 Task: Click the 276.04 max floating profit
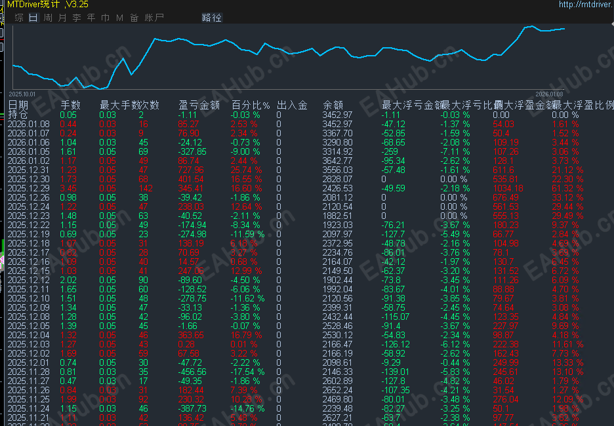(x=506, y=399)
